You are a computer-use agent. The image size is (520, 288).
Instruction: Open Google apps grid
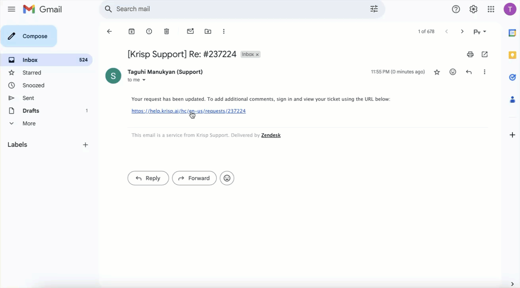(491, 9)
